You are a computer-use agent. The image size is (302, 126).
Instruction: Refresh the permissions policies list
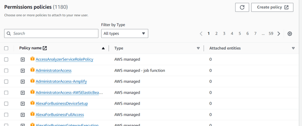click(242, 7)
